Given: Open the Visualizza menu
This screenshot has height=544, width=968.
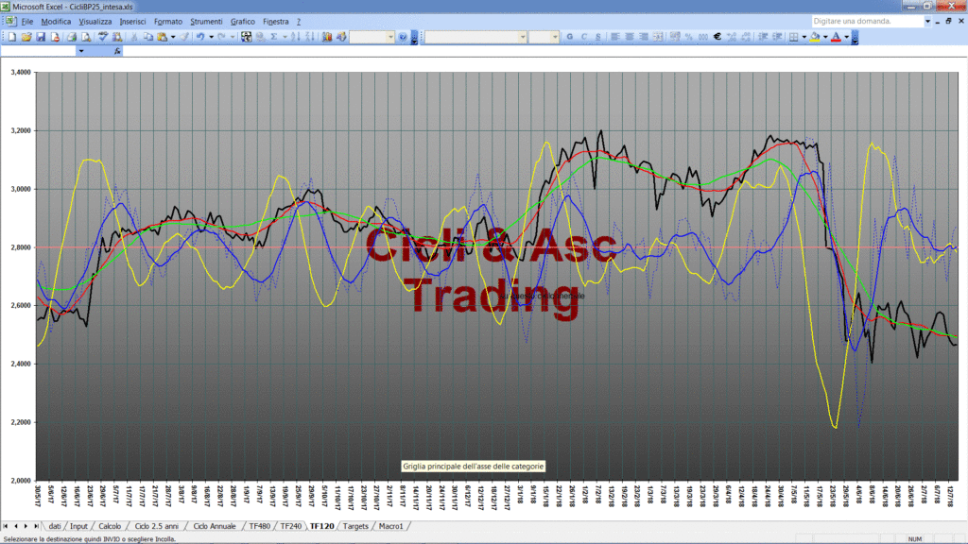Looking at the screenshot, I should 95,22.
